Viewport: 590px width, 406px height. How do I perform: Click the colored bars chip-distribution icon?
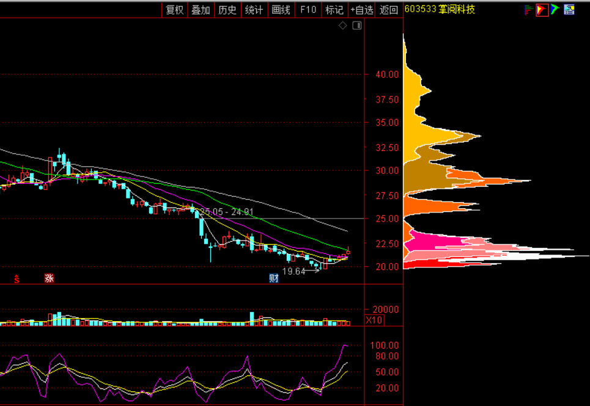click(x=528, y=9)
